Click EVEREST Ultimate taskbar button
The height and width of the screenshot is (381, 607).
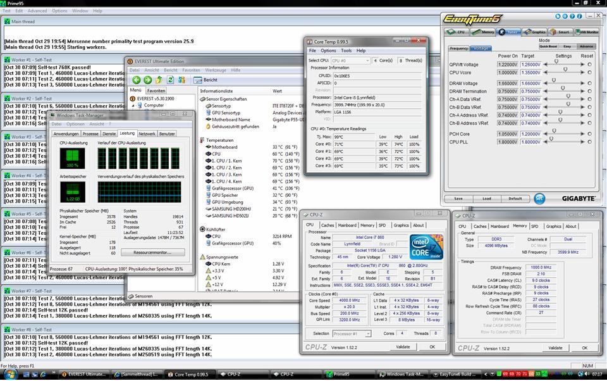pos(83,375)
